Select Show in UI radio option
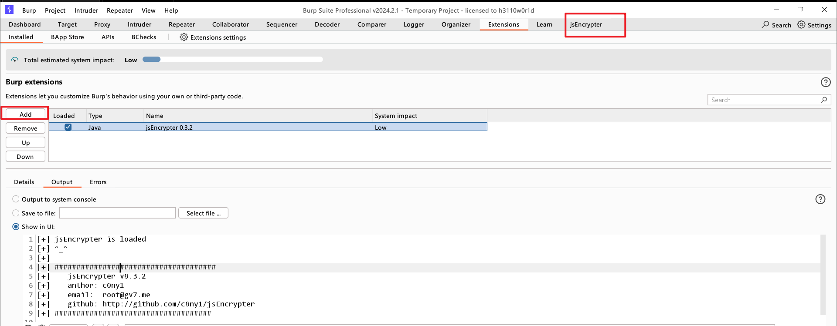Image resolution: width=837 pixels, height=326 pixels. click(x=16, y=226)
